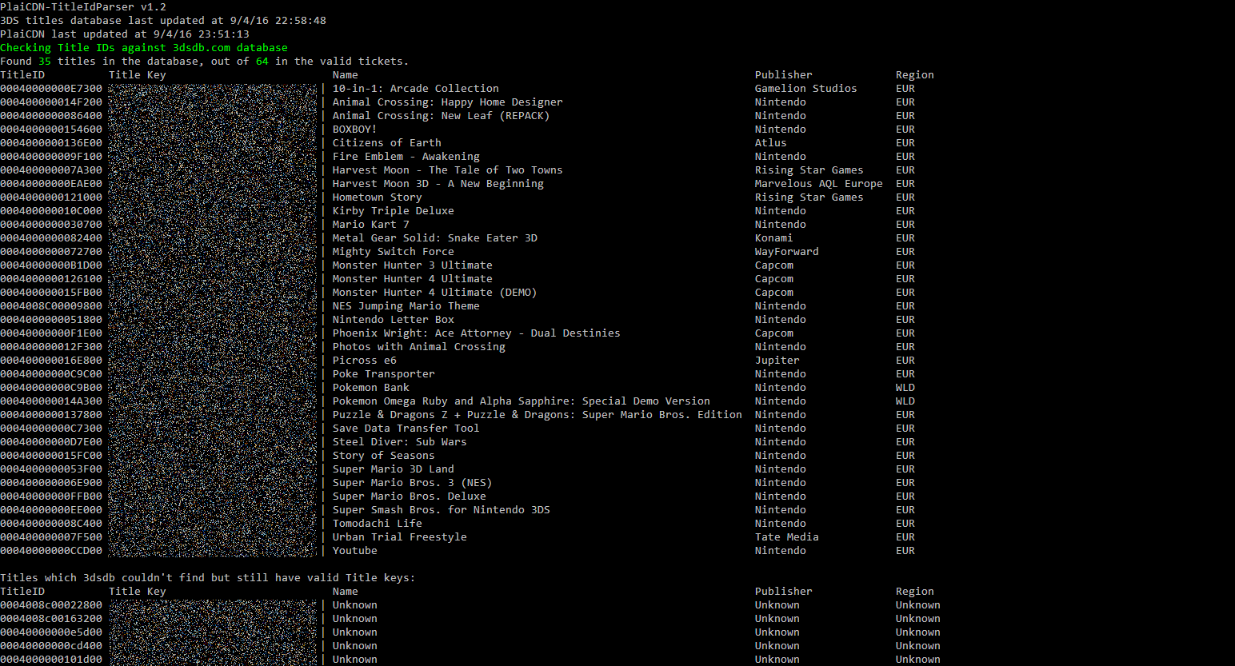This screenshot has height=666, width=1235.
Task: Select 'Fire Emblem - Awakening' row name
Action: point(406,157)
